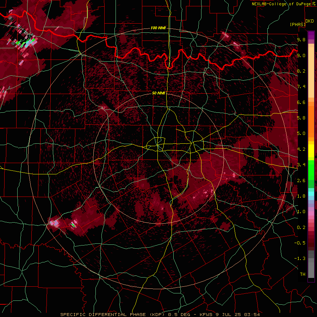
Task: Click the 8.2 value on the color scale
Action: [301, 71]
